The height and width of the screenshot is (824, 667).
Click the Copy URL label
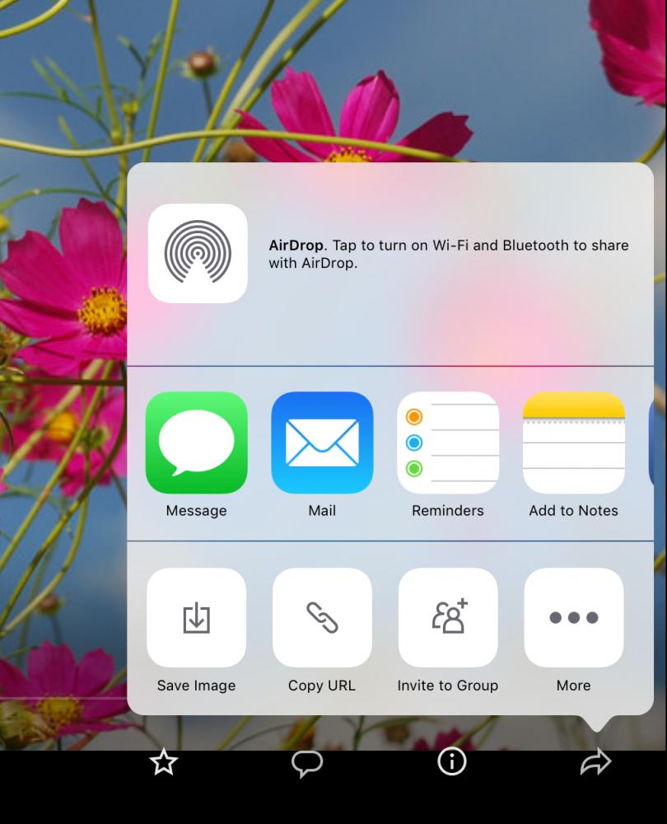(x=322, y=686)
